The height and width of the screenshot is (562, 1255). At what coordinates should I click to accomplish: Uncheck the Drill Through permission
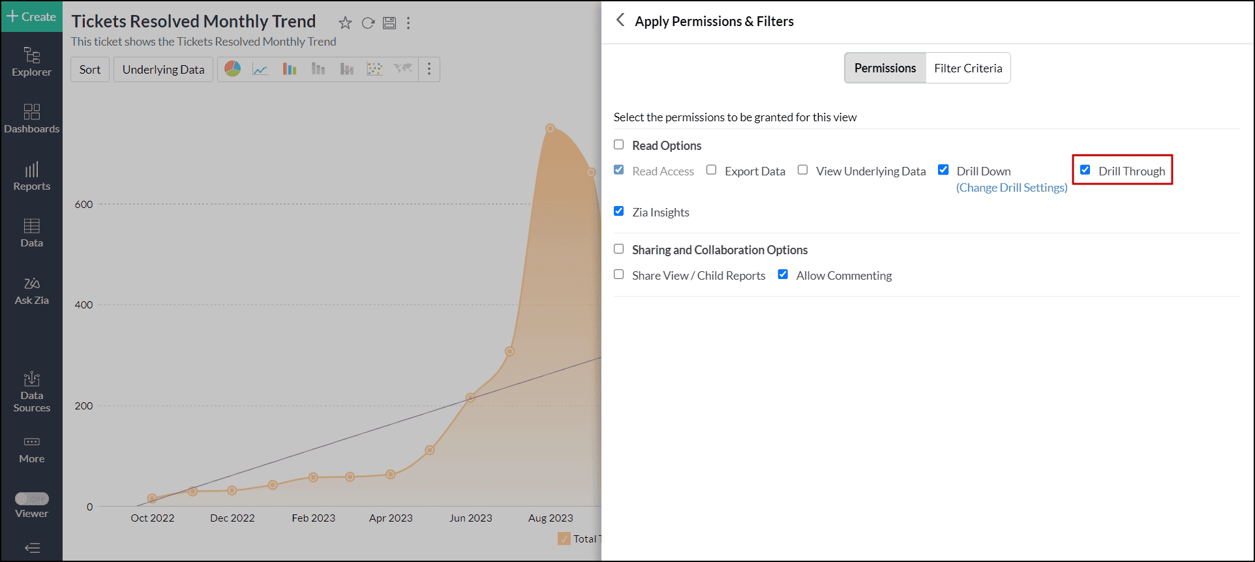[1085, 170]
